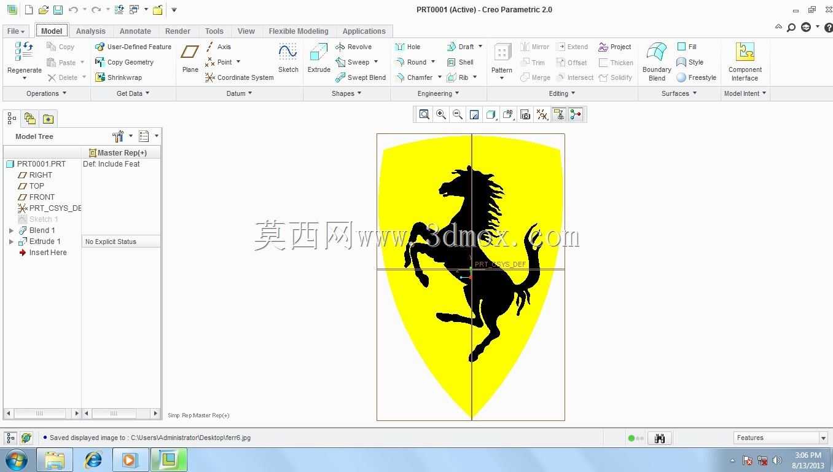The width and height of the screenshot is (833, 472).
Task: Select the Fill surface tool
Action: click(687, 47)
